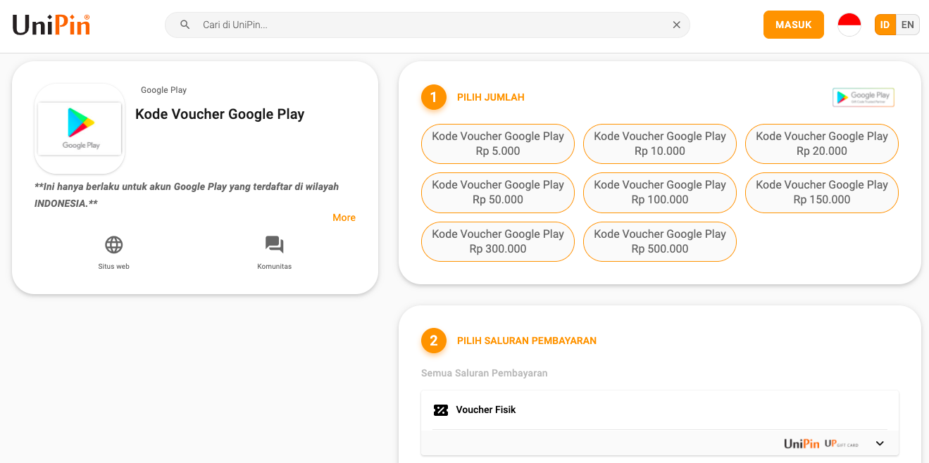929x463 pixels.
Task: Click the Indonesia flag icon
Action: (x=849, y=25)
